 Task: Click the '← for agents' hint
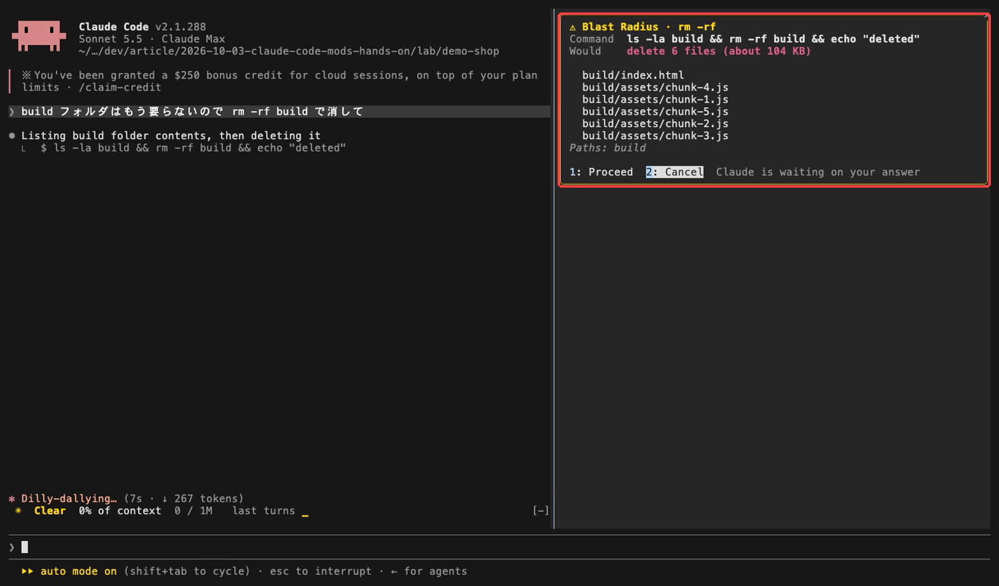[x=429, y=571]
